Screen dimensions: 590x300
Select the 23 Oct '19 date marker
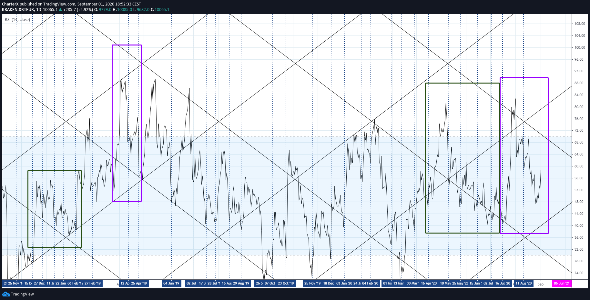tap(286, 283)
